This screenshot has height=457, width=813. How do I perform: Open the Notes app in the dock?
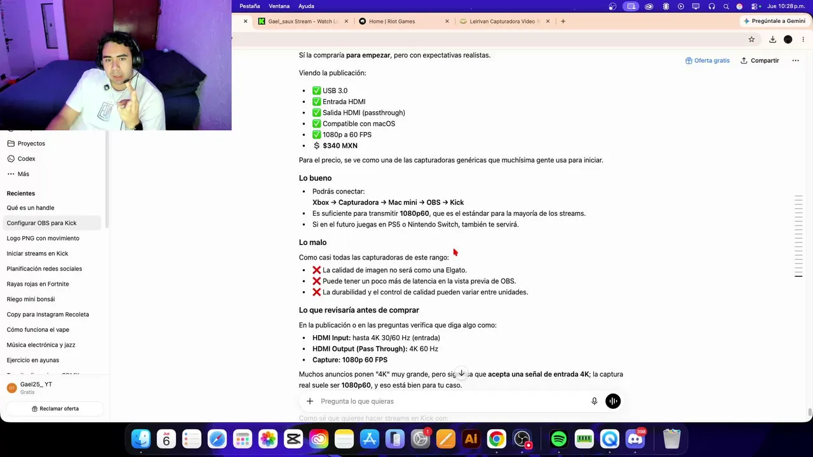[344, 439]
